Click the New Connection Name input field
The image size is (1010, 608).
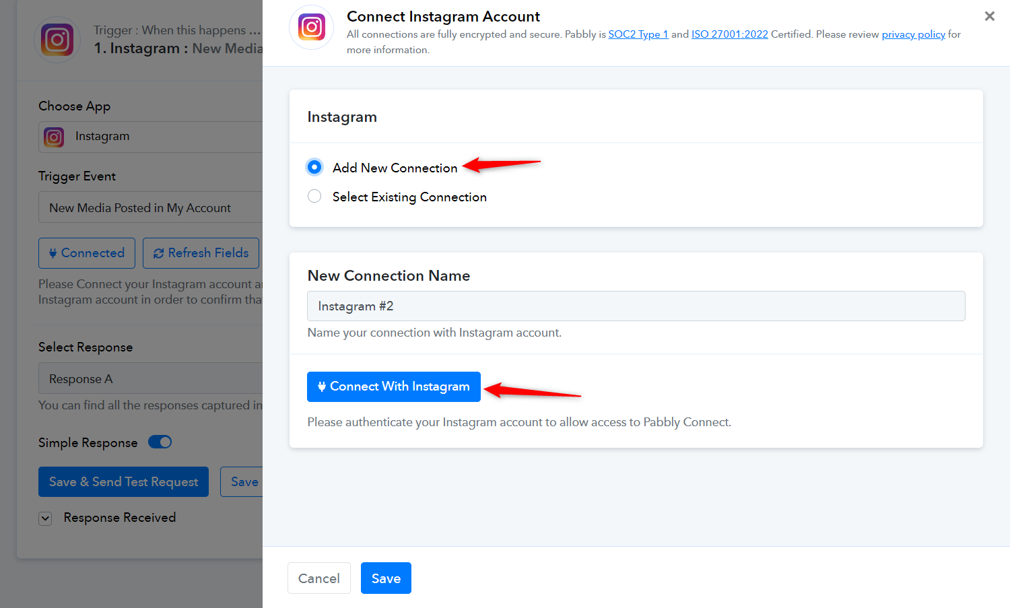tap(636, 306)
